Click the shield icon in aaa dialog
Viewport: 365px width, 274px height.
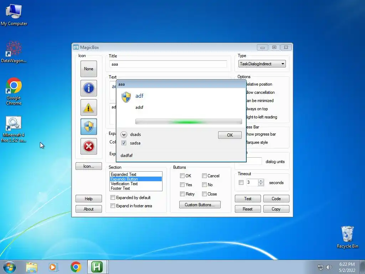tap(126, 97)
